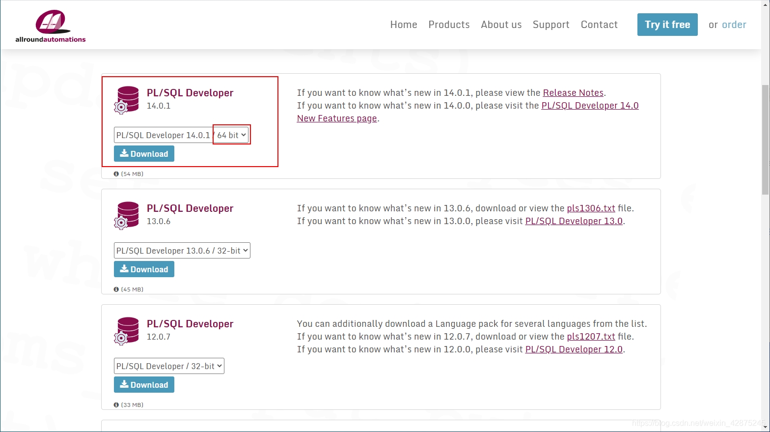Screen dimensions: 770x432
Task: Click the Try it free button
Action: pyautogui.click(x=667, y=25)
